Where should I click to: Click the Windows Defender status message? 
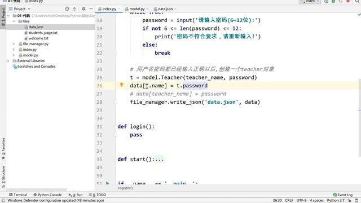tap(55, 201)
